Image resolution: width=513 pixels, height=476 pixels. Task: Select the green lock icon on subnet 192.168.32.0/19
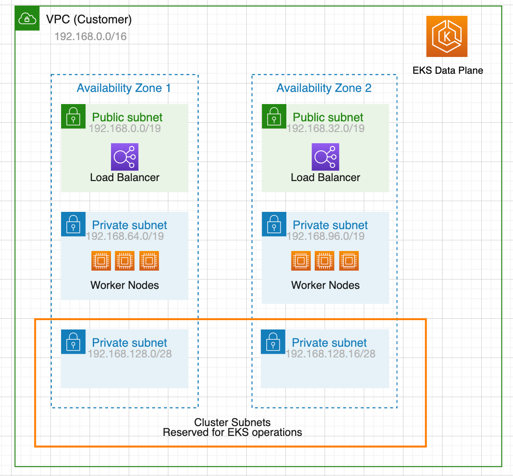tap(274, 116)
